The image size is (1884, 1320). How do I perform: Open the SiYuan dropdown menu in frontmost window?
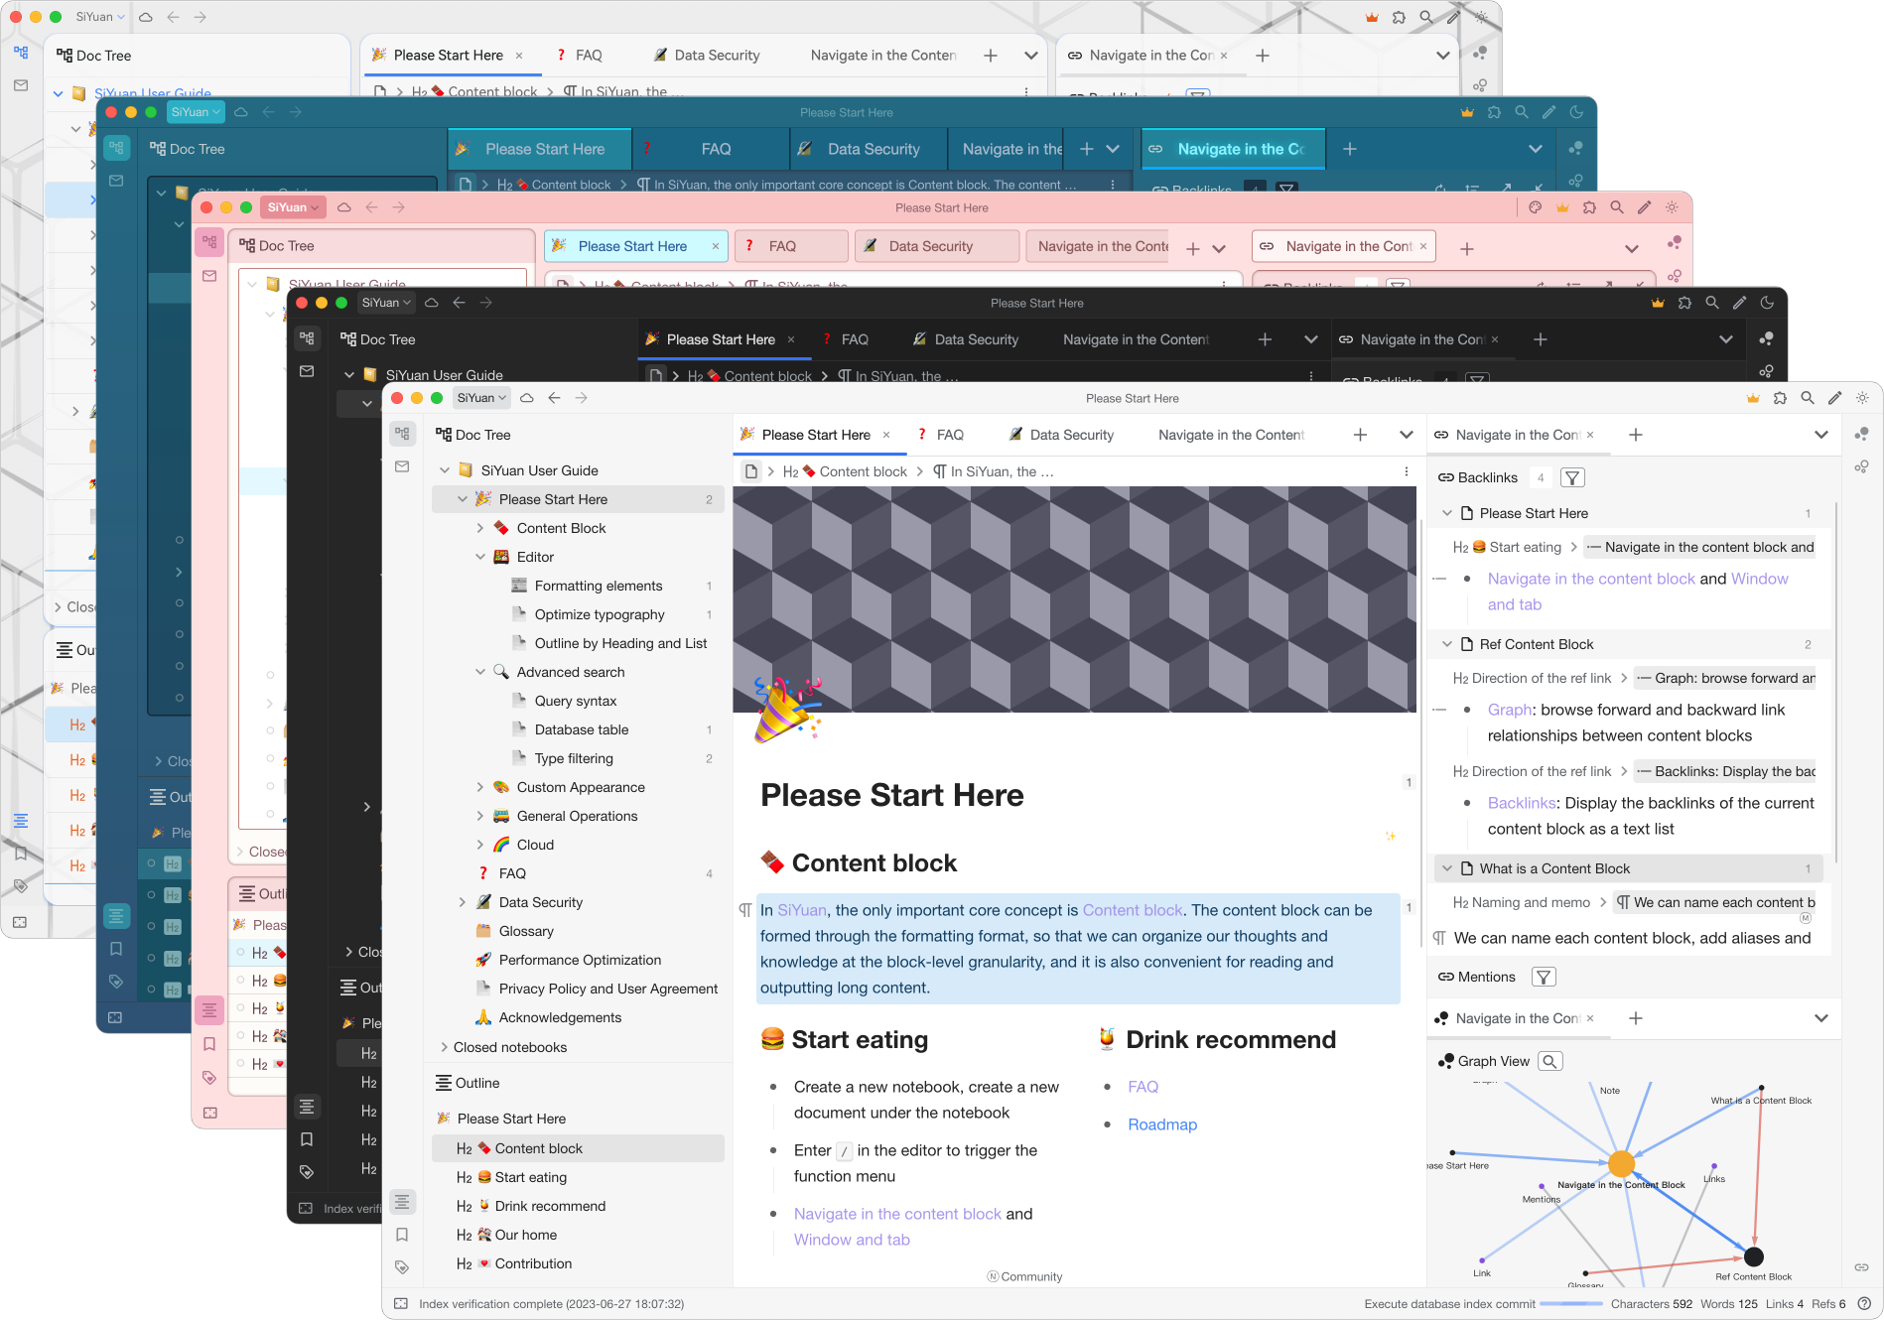click(482, 398)
